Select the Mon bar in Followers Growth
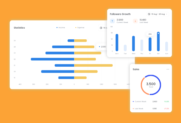The image size is (181, 123). [117, 42]
